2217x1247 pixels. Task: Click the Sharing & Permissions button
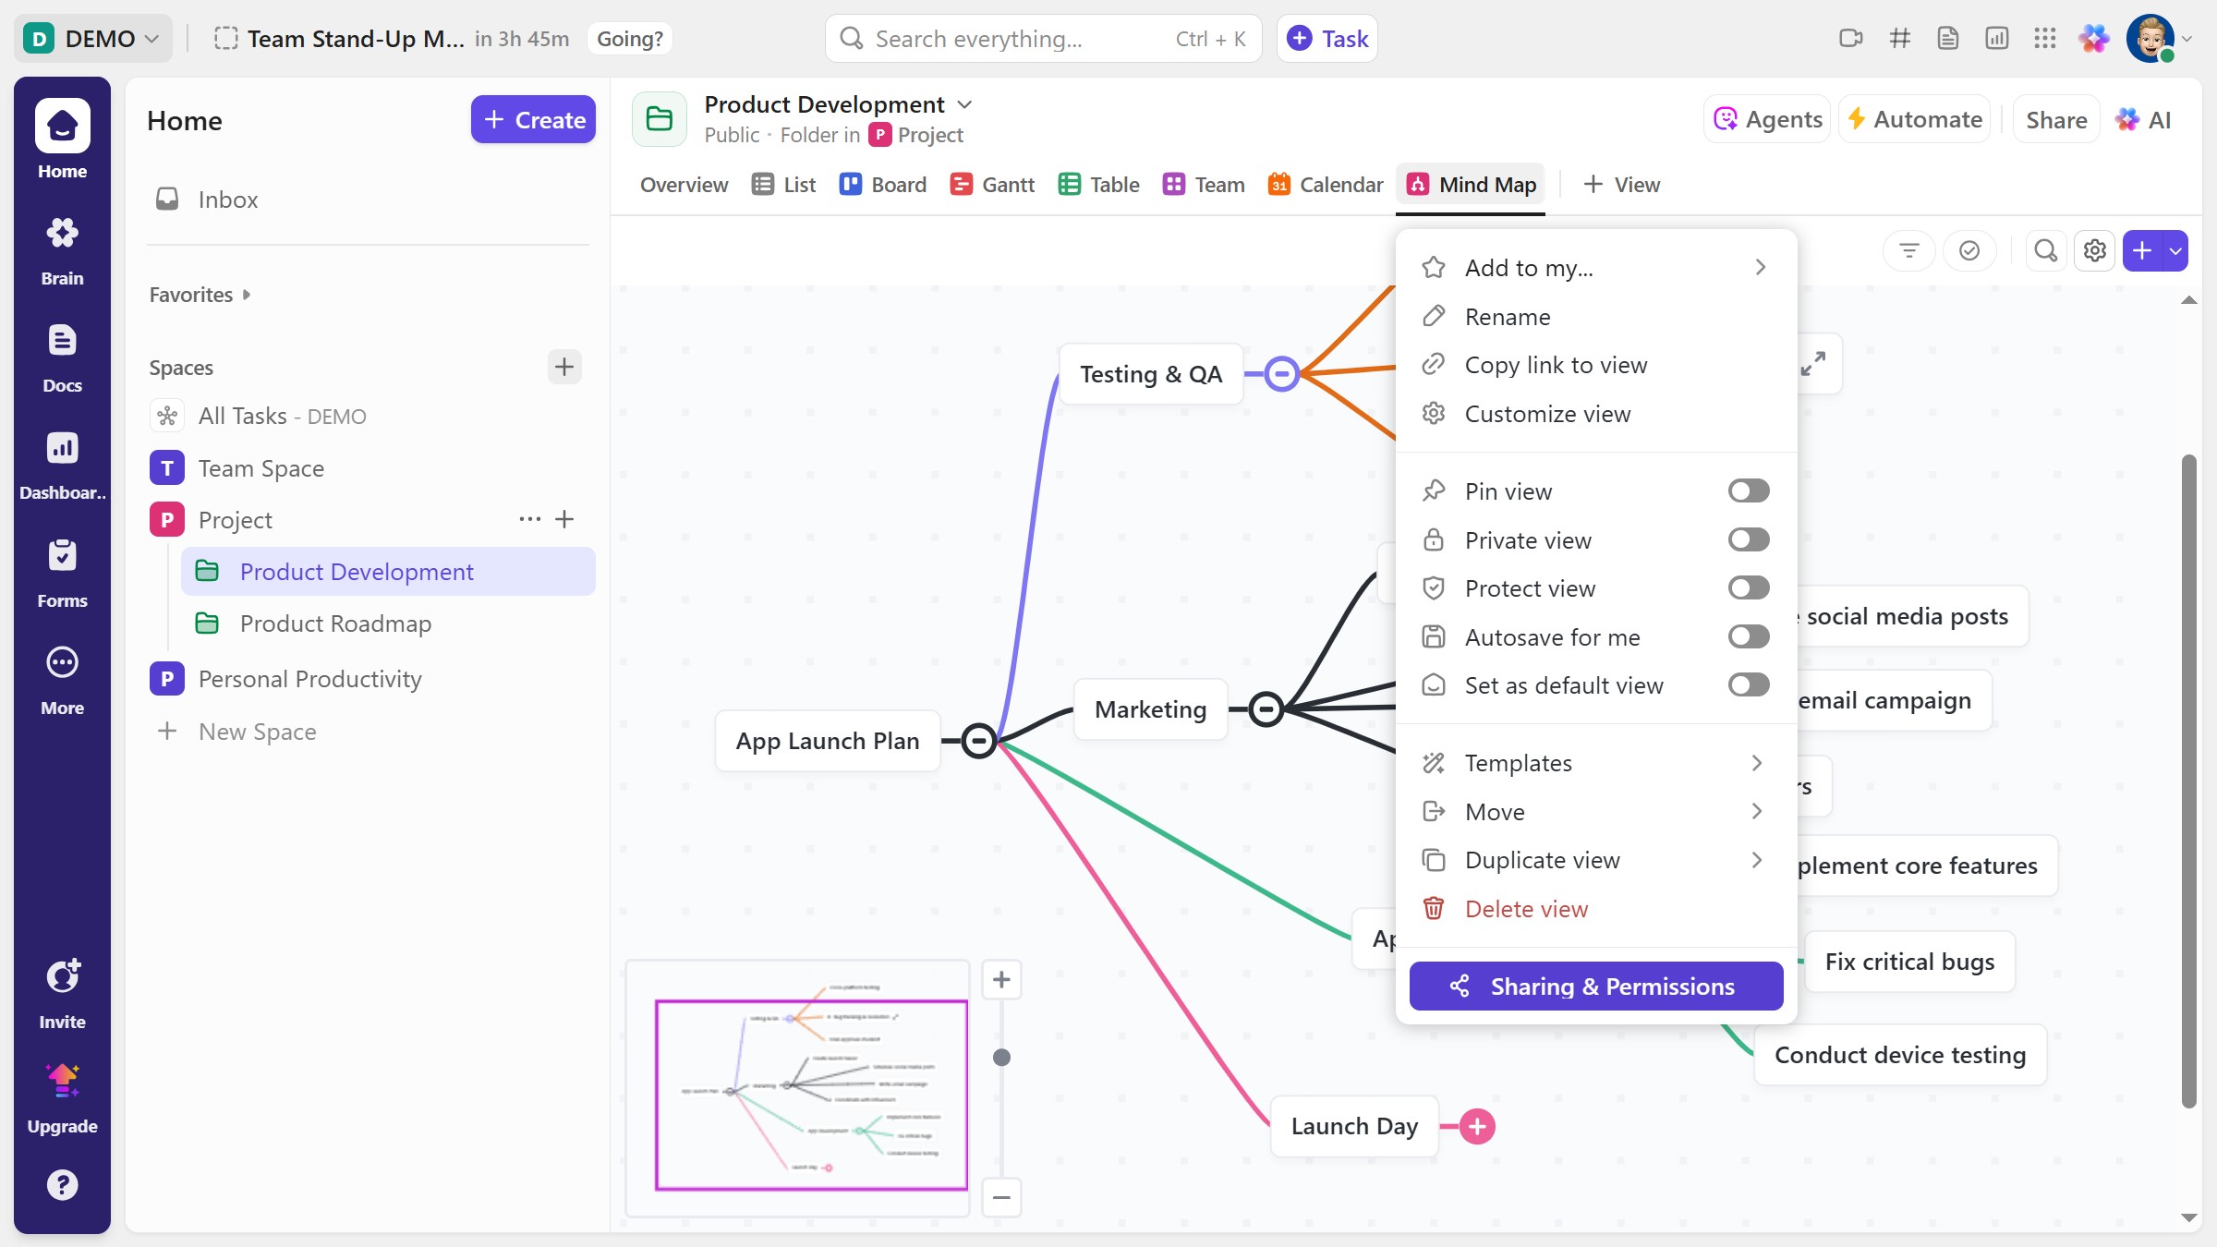[x=1595, y=986]
